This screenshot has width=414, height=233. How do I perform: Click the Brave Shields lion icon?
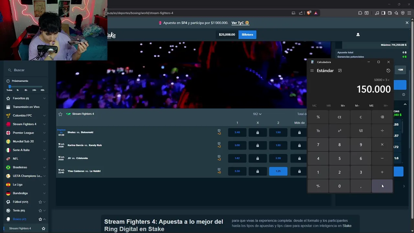(x=309, y=13)
